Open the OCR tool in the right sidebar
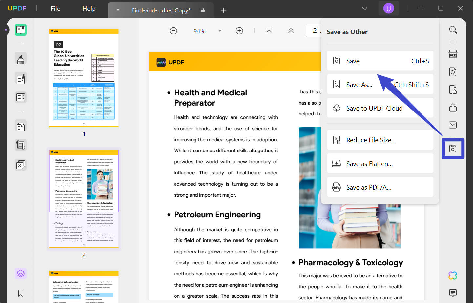473x303 pixels. [x=453, y=54]
